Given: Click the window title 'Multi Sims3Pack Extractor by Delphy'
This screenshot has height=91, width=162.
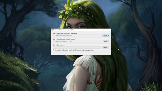Looking at the screenshot, I should click(64, 30).
